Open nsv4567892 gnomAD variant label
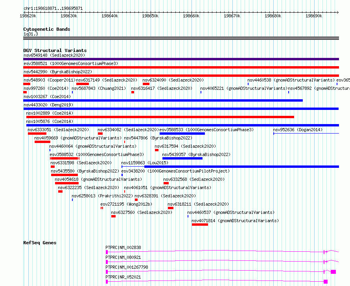The width and height of the screenshot is (350, 286). coord(319,88)
